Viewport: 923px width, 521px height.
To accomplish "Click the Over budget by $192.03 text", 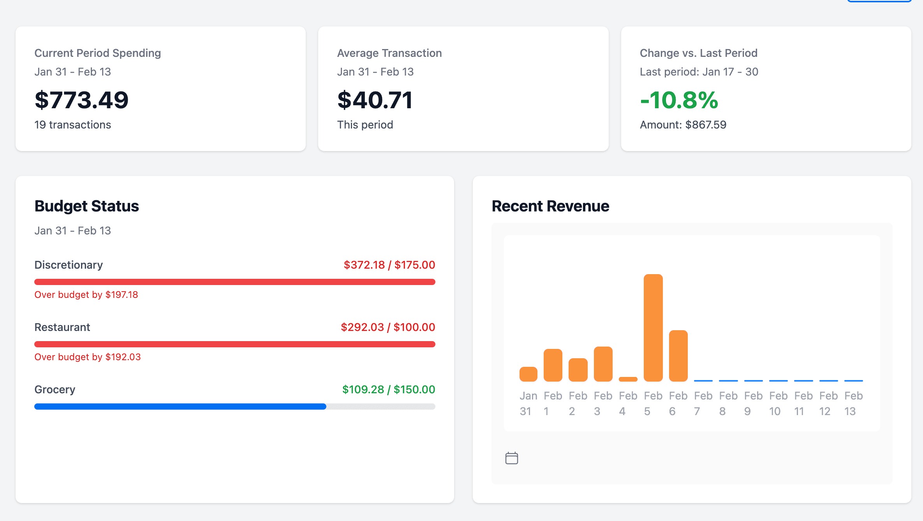I will [x=88, y=357].
